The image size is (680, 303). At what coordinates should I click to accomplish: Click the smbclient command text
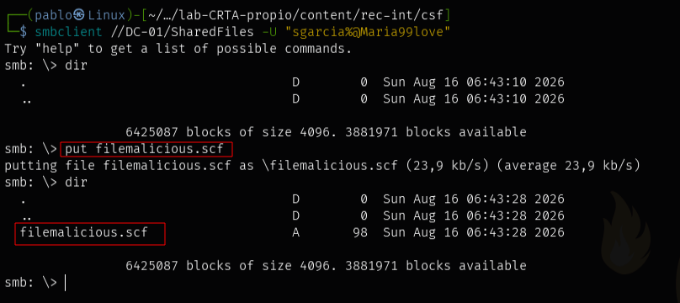pyautogui.click(x=68, y=32)
